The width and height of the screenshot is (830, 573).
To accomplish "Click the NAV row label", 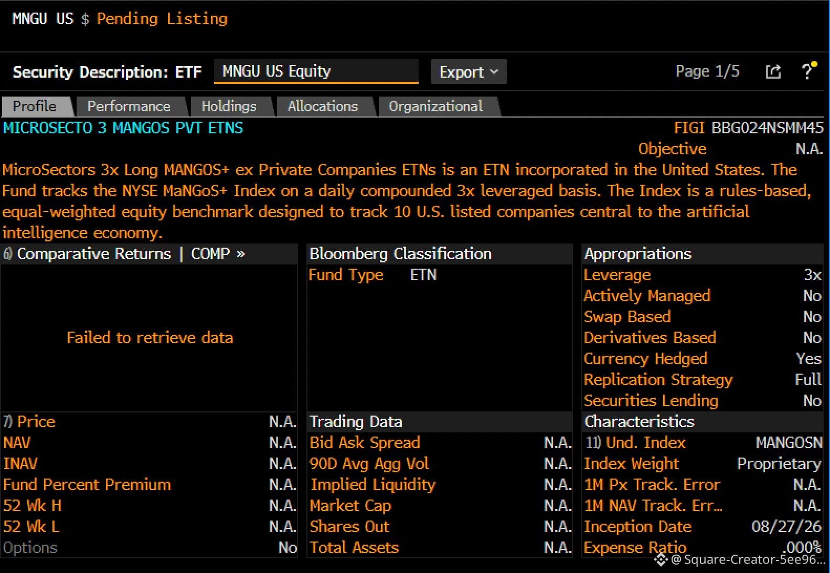I will [x=17, y=443].
